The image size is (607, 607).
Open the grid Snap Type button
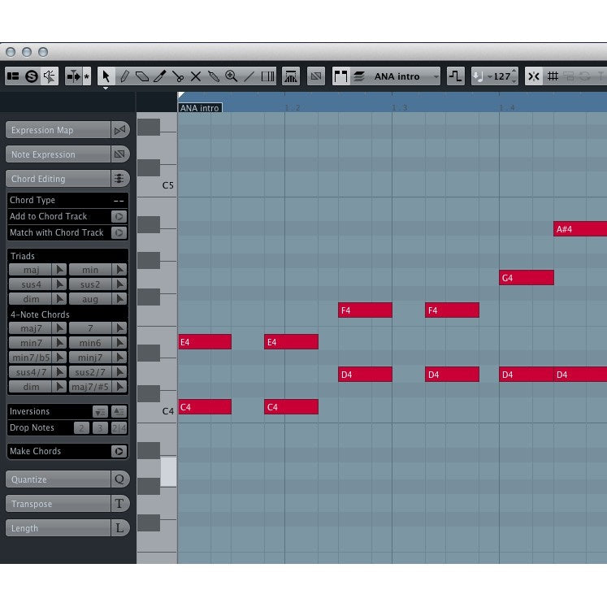(553, 76)
